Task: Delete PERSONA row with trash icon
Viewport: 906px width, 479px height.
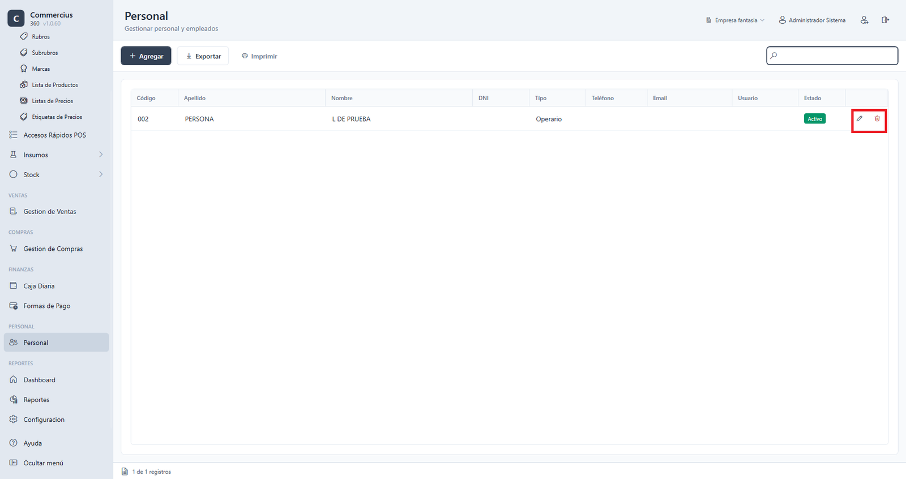Action: [877, 118]
